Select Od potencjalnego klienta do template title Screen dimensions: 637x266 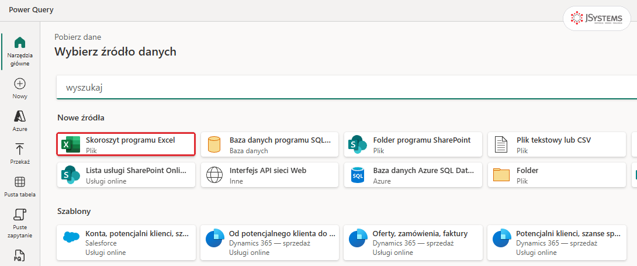tap(282, 233)
